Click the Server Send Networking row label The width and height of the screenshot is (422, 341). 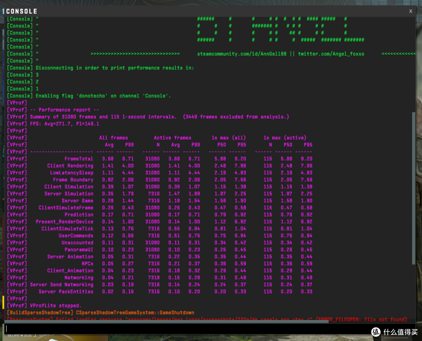click(x=62, y=285)
